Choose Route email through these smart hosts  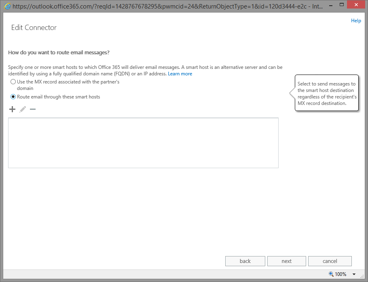click(x=13, y=97)
